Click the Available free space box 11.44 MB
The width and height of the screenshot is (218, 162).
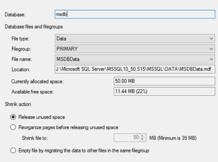(x=164, y=91)
